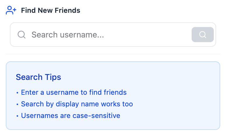The image size is (226, 136).
Task: Click tip "Usernames are case-sensitive"
Action: (70, 116)
